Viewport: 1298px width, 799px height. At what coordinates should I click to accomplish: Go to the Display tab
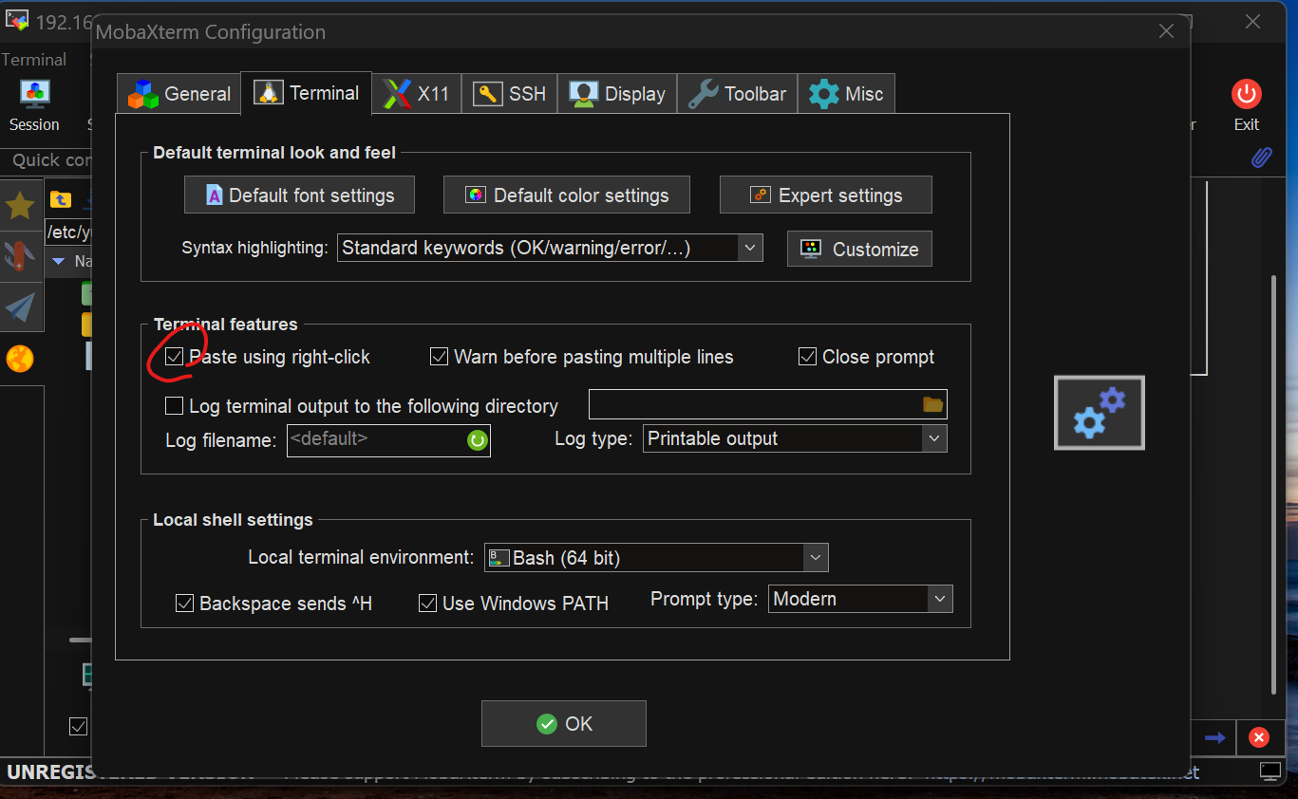pos(617,94)
